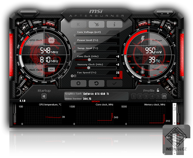The width and height of the screenshot is (193, 158).
Task: Click the airplane MSI website icon
Action: 96,24
